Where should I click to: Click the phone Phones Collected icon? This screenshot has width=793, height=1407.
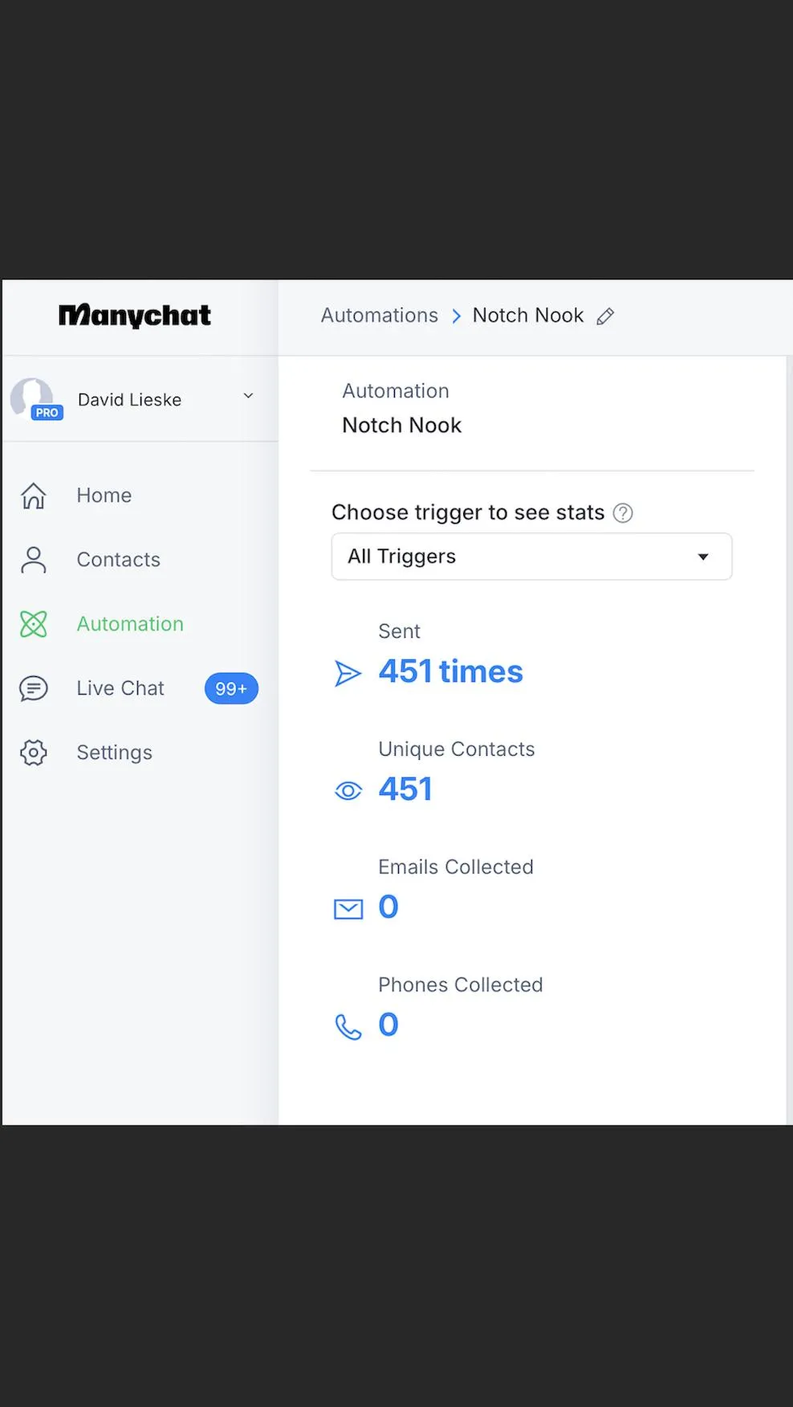point(348,1027)
